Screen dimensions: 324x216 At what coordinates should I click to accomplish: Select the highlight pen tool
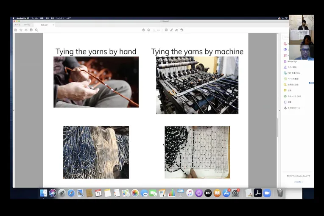pyautogui.click(x=171, y=30)
